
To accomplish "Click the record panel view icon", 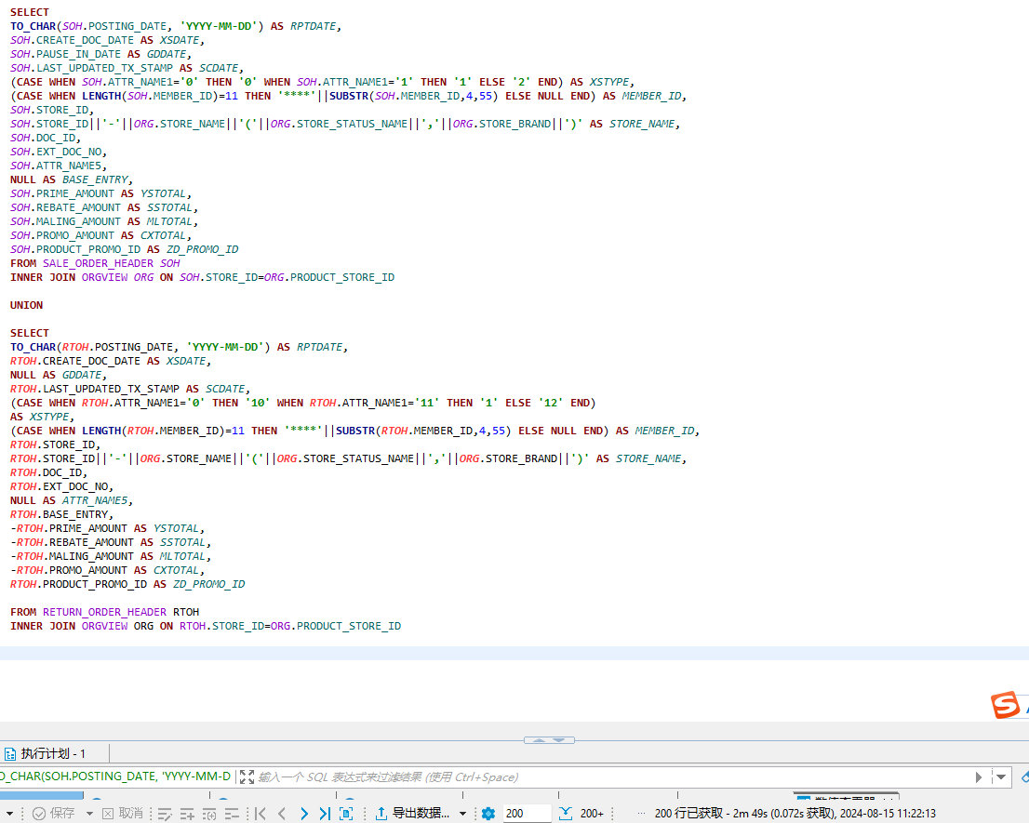I will [x=346, y=814].
